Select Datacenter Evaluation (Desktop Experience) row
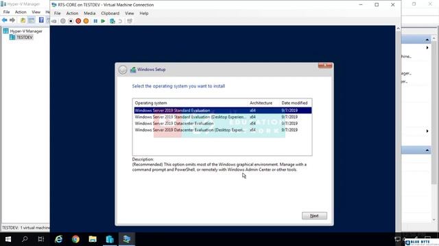This screenshot has width=439, height=246. 222,130
